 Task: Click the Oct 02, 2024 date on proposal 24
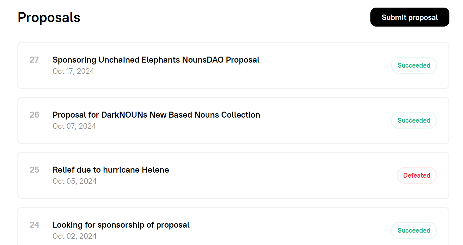(x=75, y=236)
